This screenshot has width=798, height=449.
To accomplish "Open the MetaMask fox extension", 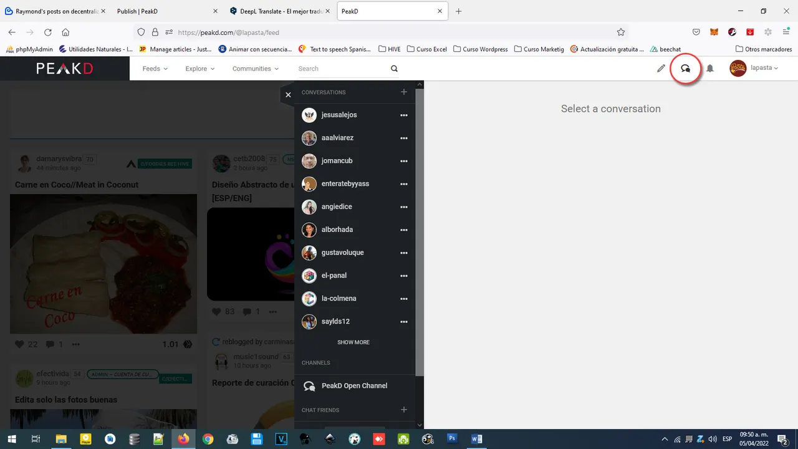I will click(x=714, y=32).
